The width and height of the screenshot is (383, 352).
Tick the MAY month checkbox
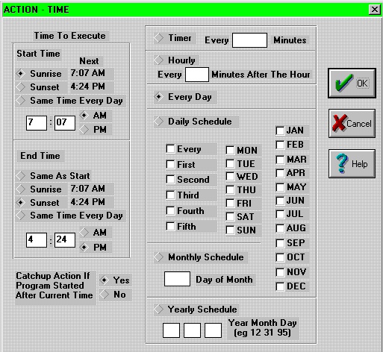[x=280, y=187]
